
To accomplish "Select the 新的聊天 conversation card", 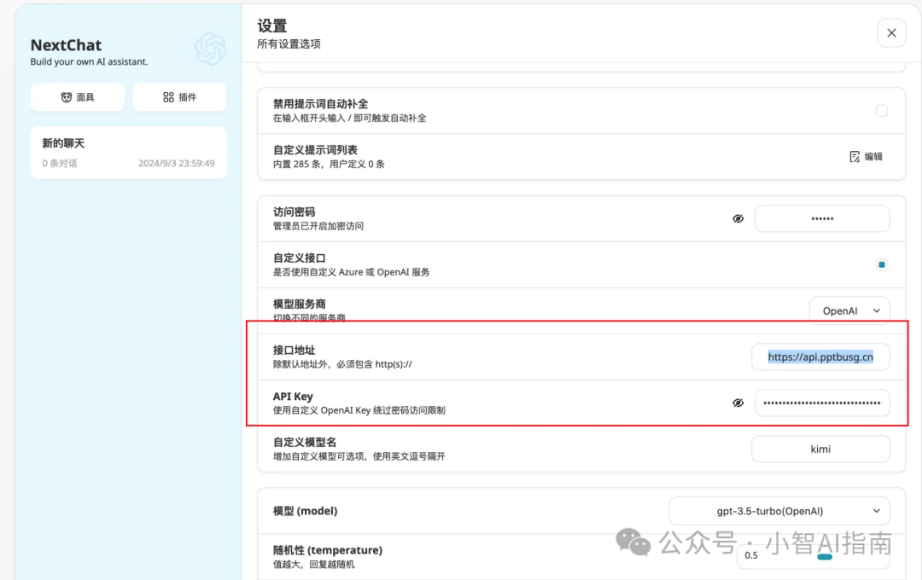I will click(x=128, y=153).
